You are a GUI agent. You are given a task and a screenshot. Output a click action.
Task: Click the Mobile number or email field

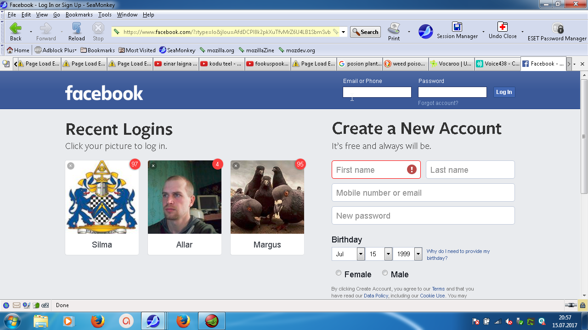[x=423, y=192]
